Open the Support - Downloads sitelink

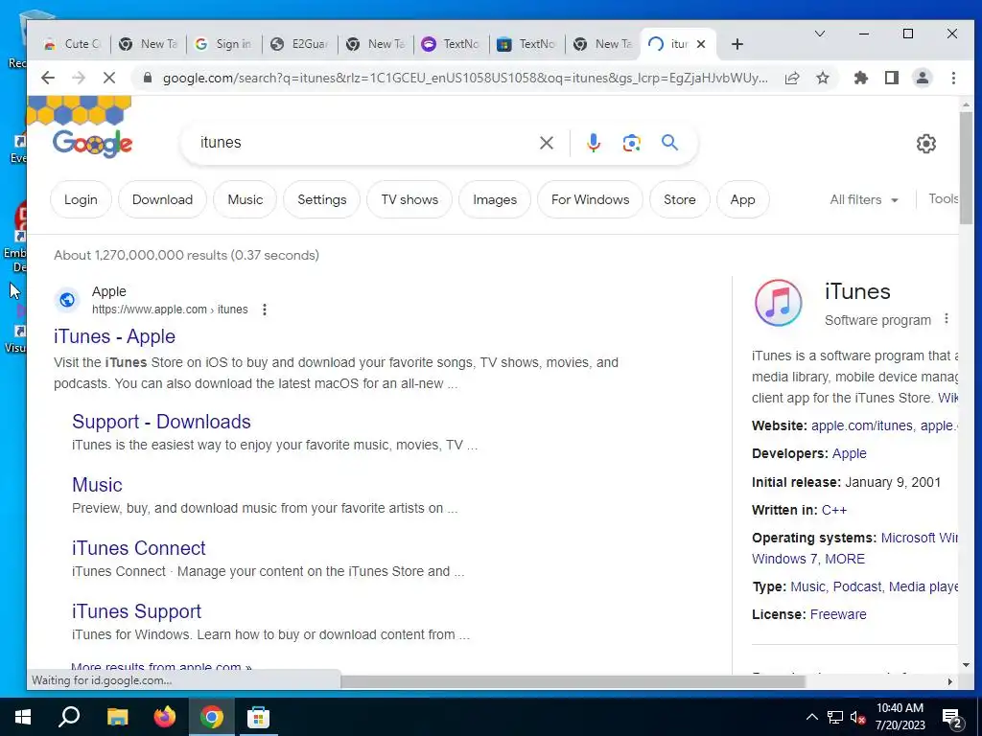pos(161,422)
